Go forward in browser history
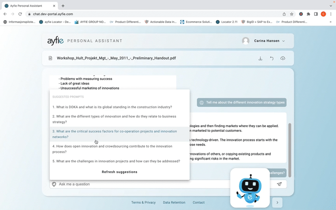336x210 pixels. tap(12, 14)
